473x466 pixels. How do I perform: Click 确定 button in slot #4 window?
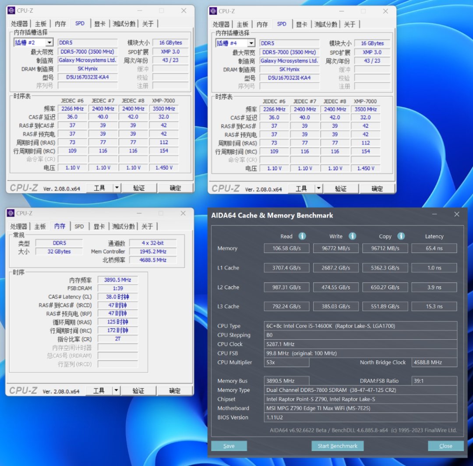[x=377, y=189]
